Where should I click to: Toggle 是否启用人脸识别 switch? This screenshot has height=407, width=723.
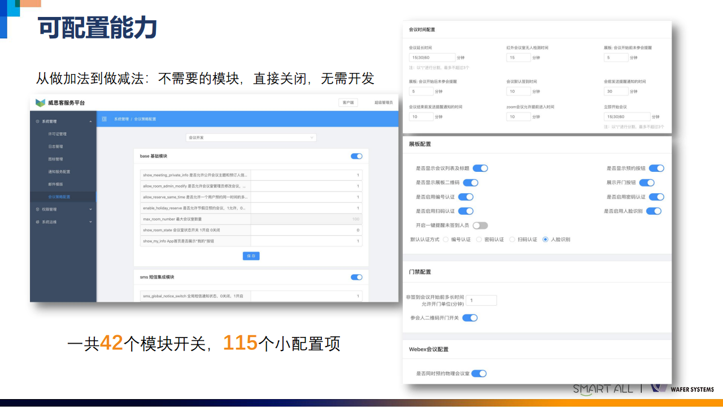pos(654,211)
